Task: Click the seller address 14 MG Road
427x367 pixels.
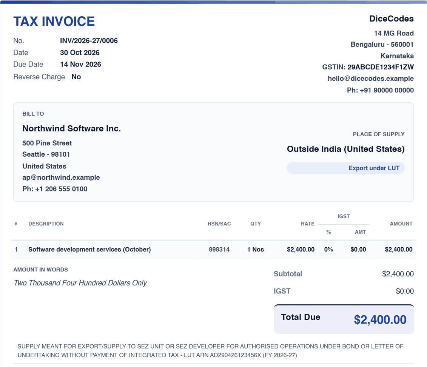Action: [394, 33]
